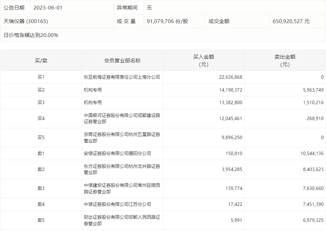Viewport: 326px width, 231px height.
Task: Click the 成交量 label
Action: click(126, 21)
